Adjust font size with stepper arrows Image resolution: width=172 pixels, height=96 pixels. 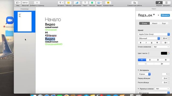coord(169,38)
